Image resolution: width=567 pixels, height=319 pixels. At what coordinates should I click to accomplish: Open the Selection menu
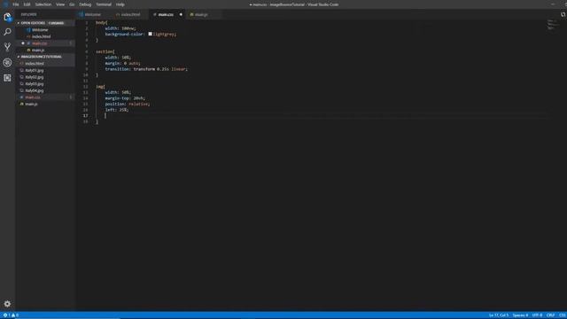(43, 4)
